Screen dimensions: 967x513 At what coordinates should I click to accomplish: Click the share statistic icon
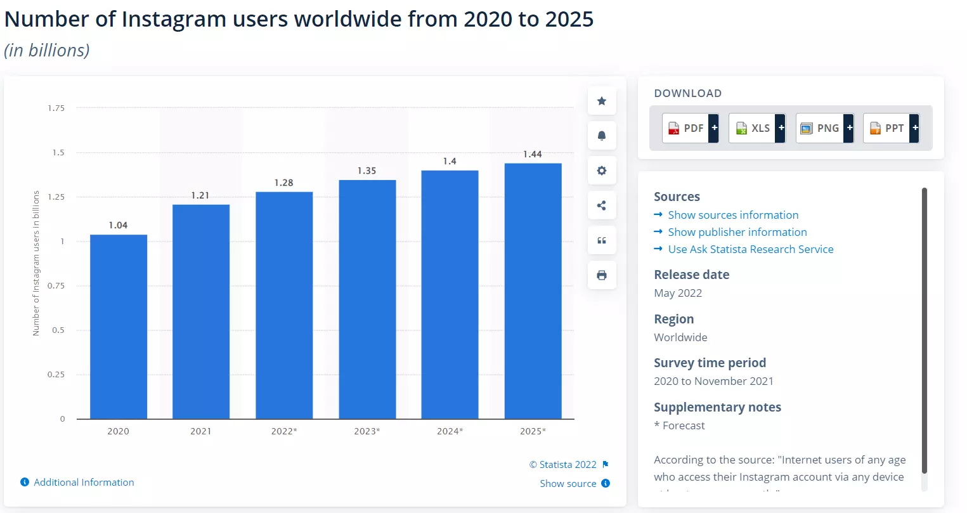tap(602, 205)
